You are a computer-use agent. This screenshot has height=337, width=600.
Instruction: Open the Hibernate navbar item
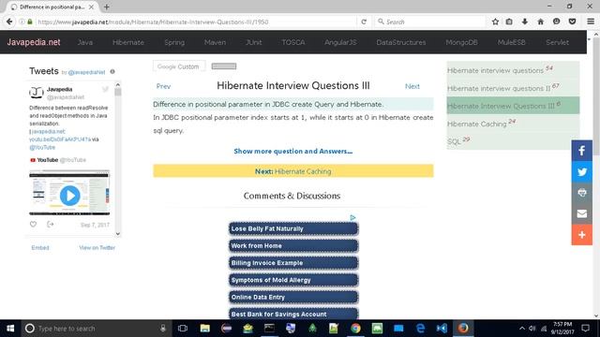(x=128, y=42)
